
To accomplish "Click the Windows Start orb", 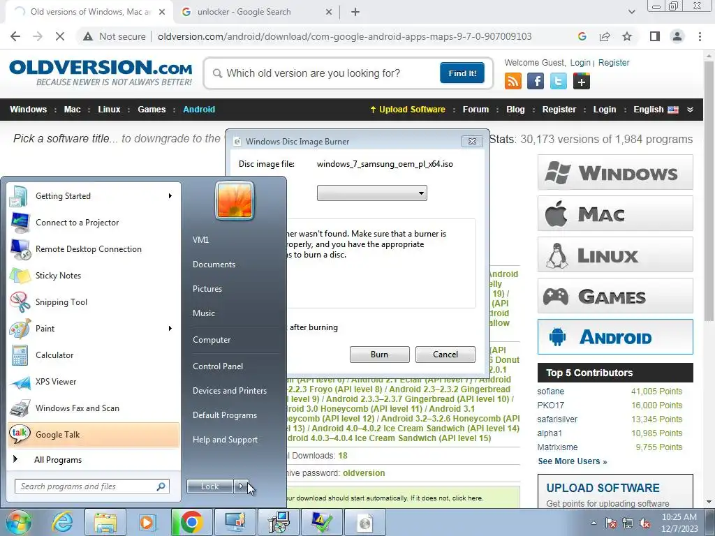I will pyautogui.click(x=18, y=522).
